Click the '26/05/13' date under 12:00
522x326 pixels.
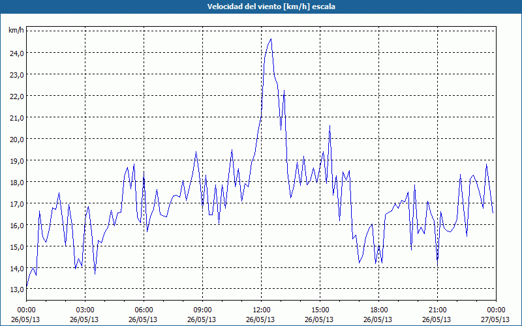260,319
